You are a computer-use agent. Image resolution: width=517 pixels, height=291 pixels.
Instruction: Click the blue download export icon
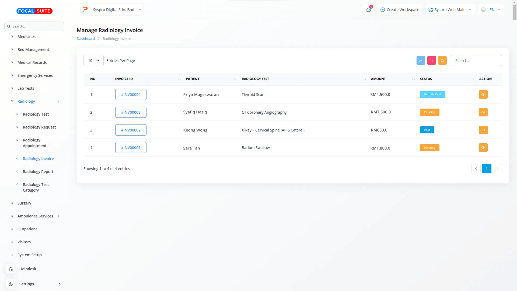[421, 60]
